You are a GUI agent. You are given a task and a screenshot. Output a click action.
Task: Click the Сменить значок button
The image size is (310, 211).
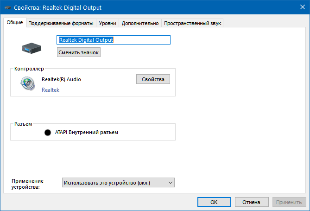point(79,52)
